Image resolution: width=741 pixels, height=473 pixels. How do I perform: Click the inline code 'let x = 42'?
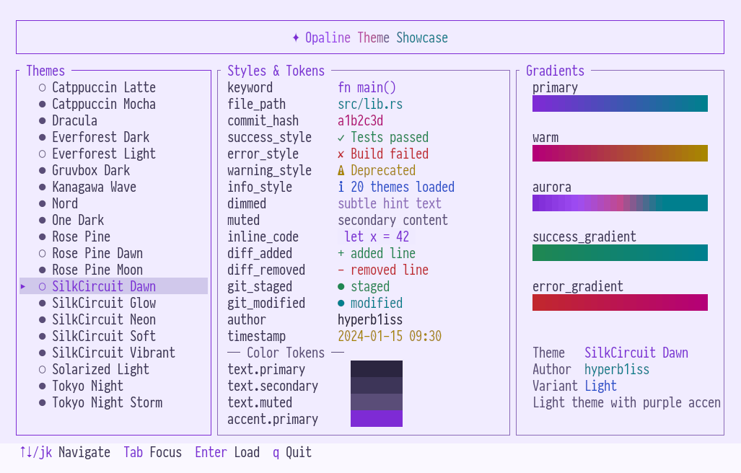(x=377, y=236)
